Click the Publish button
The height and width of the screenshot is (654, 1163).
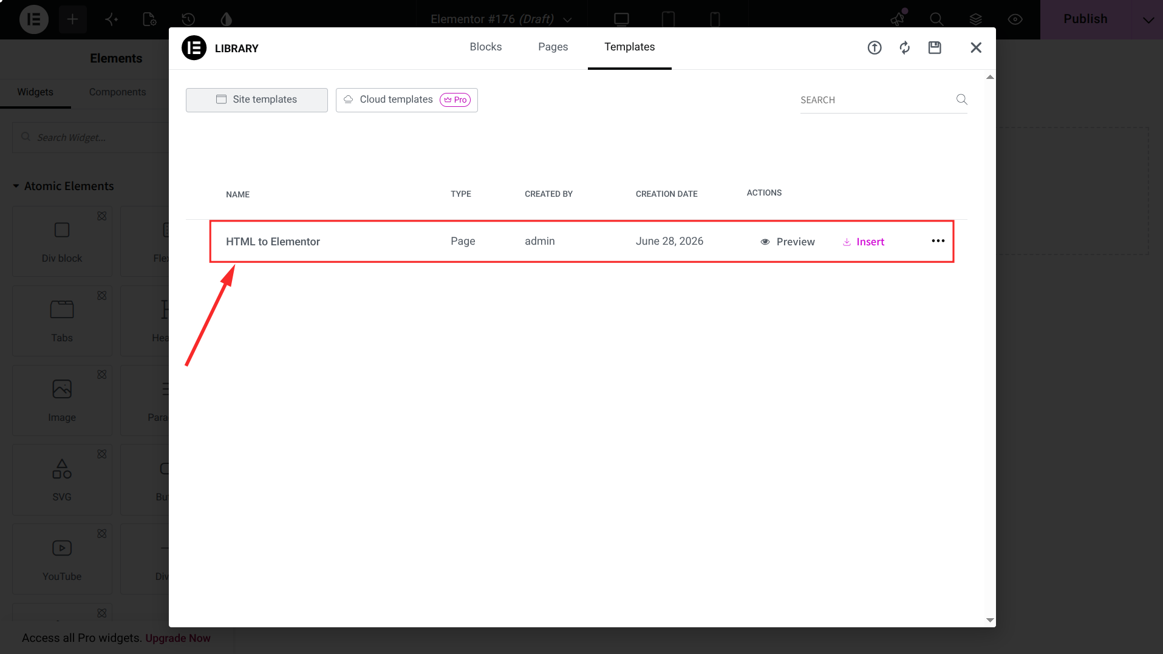pyautogui.click(x=1085, y=19)
